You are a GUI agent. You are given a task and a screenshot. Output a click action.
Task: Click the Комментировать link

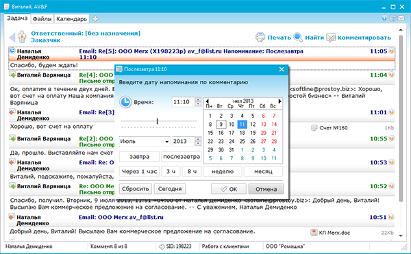tap(364, 38)
